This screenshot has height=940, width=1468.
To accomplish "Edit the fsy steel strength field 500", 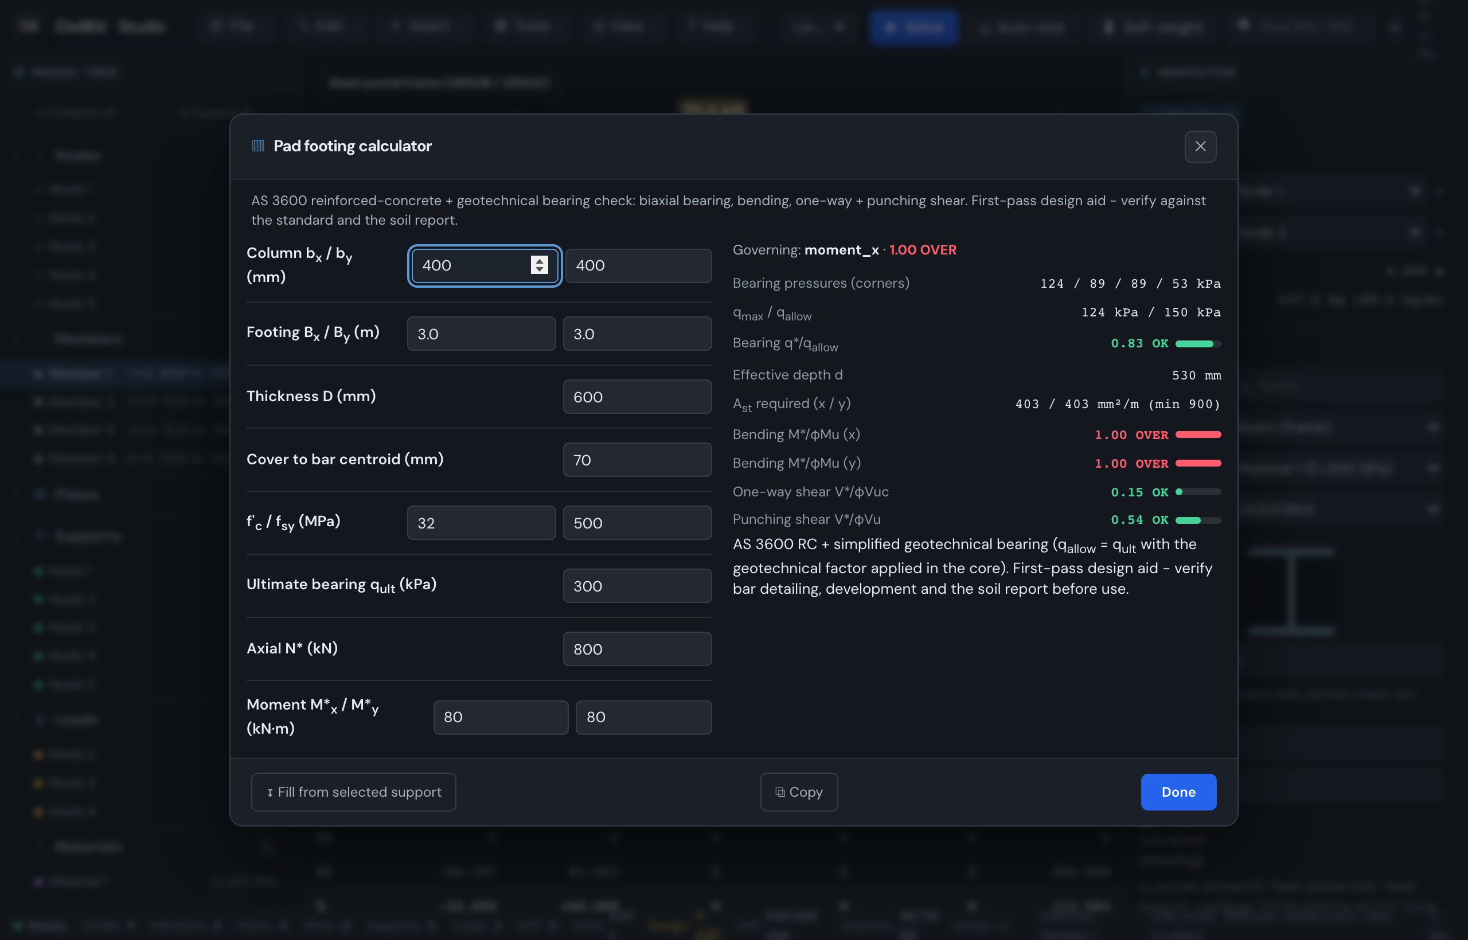I will pyautogui.click(x=637, y=523).
